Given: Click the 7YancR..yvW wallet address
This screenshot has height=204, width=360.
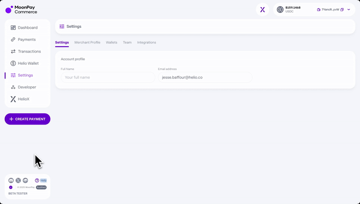Looking at the screenshot, I should pyautogui.click(x=330, y=9).
